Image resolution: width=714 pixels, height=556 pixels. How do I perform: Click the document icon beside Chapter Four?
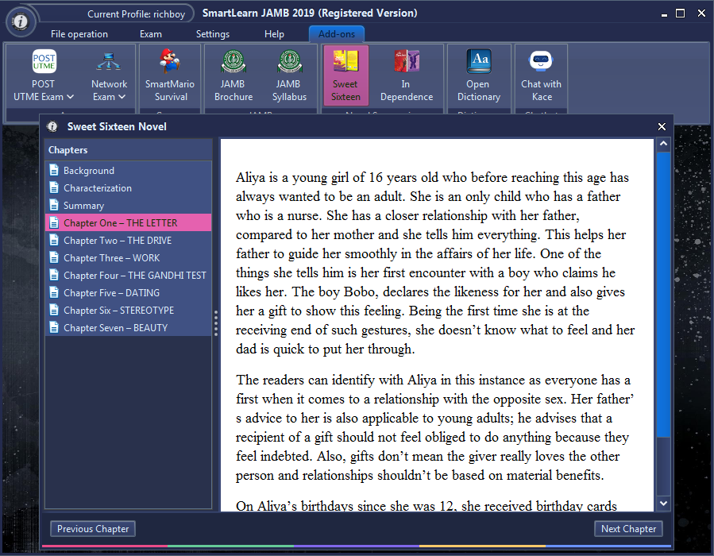point(54,275)
